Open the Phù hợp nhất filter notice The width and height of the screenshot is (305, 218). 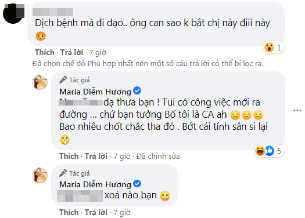(148, 64)
